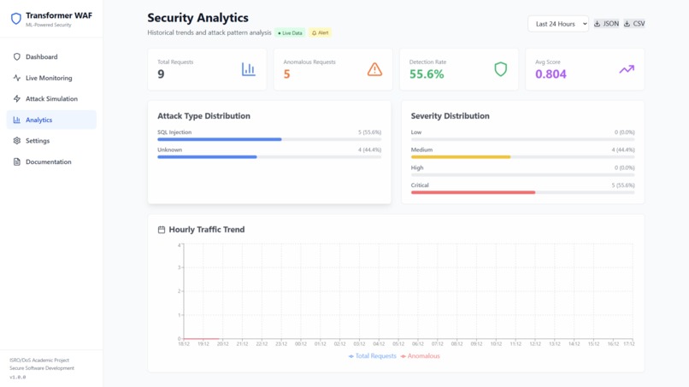Click the 00:12 time label on chart axis
The image size is (689, 387).
[x=301, y=344]
